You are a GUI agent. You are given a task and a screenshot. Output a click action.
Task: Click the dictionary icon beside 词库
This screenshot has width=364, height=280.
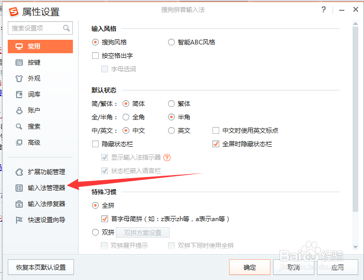19,95
